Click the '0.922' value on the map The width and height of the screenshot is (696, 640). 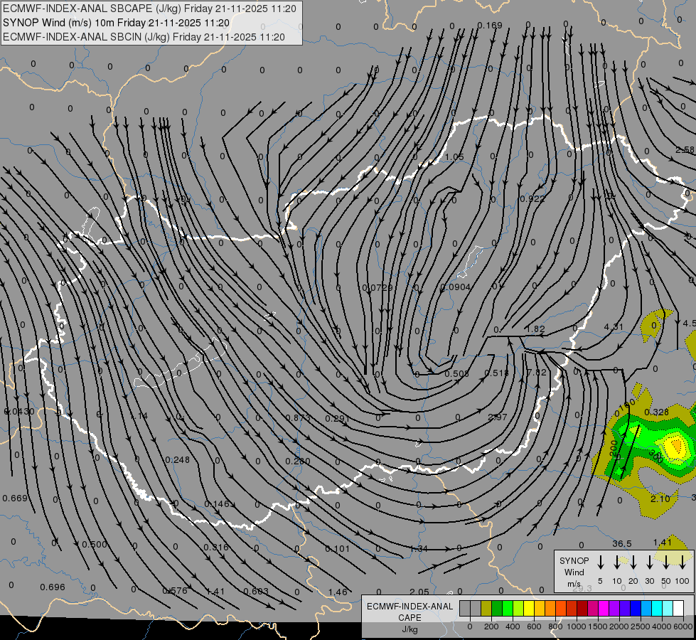[532, 198]
